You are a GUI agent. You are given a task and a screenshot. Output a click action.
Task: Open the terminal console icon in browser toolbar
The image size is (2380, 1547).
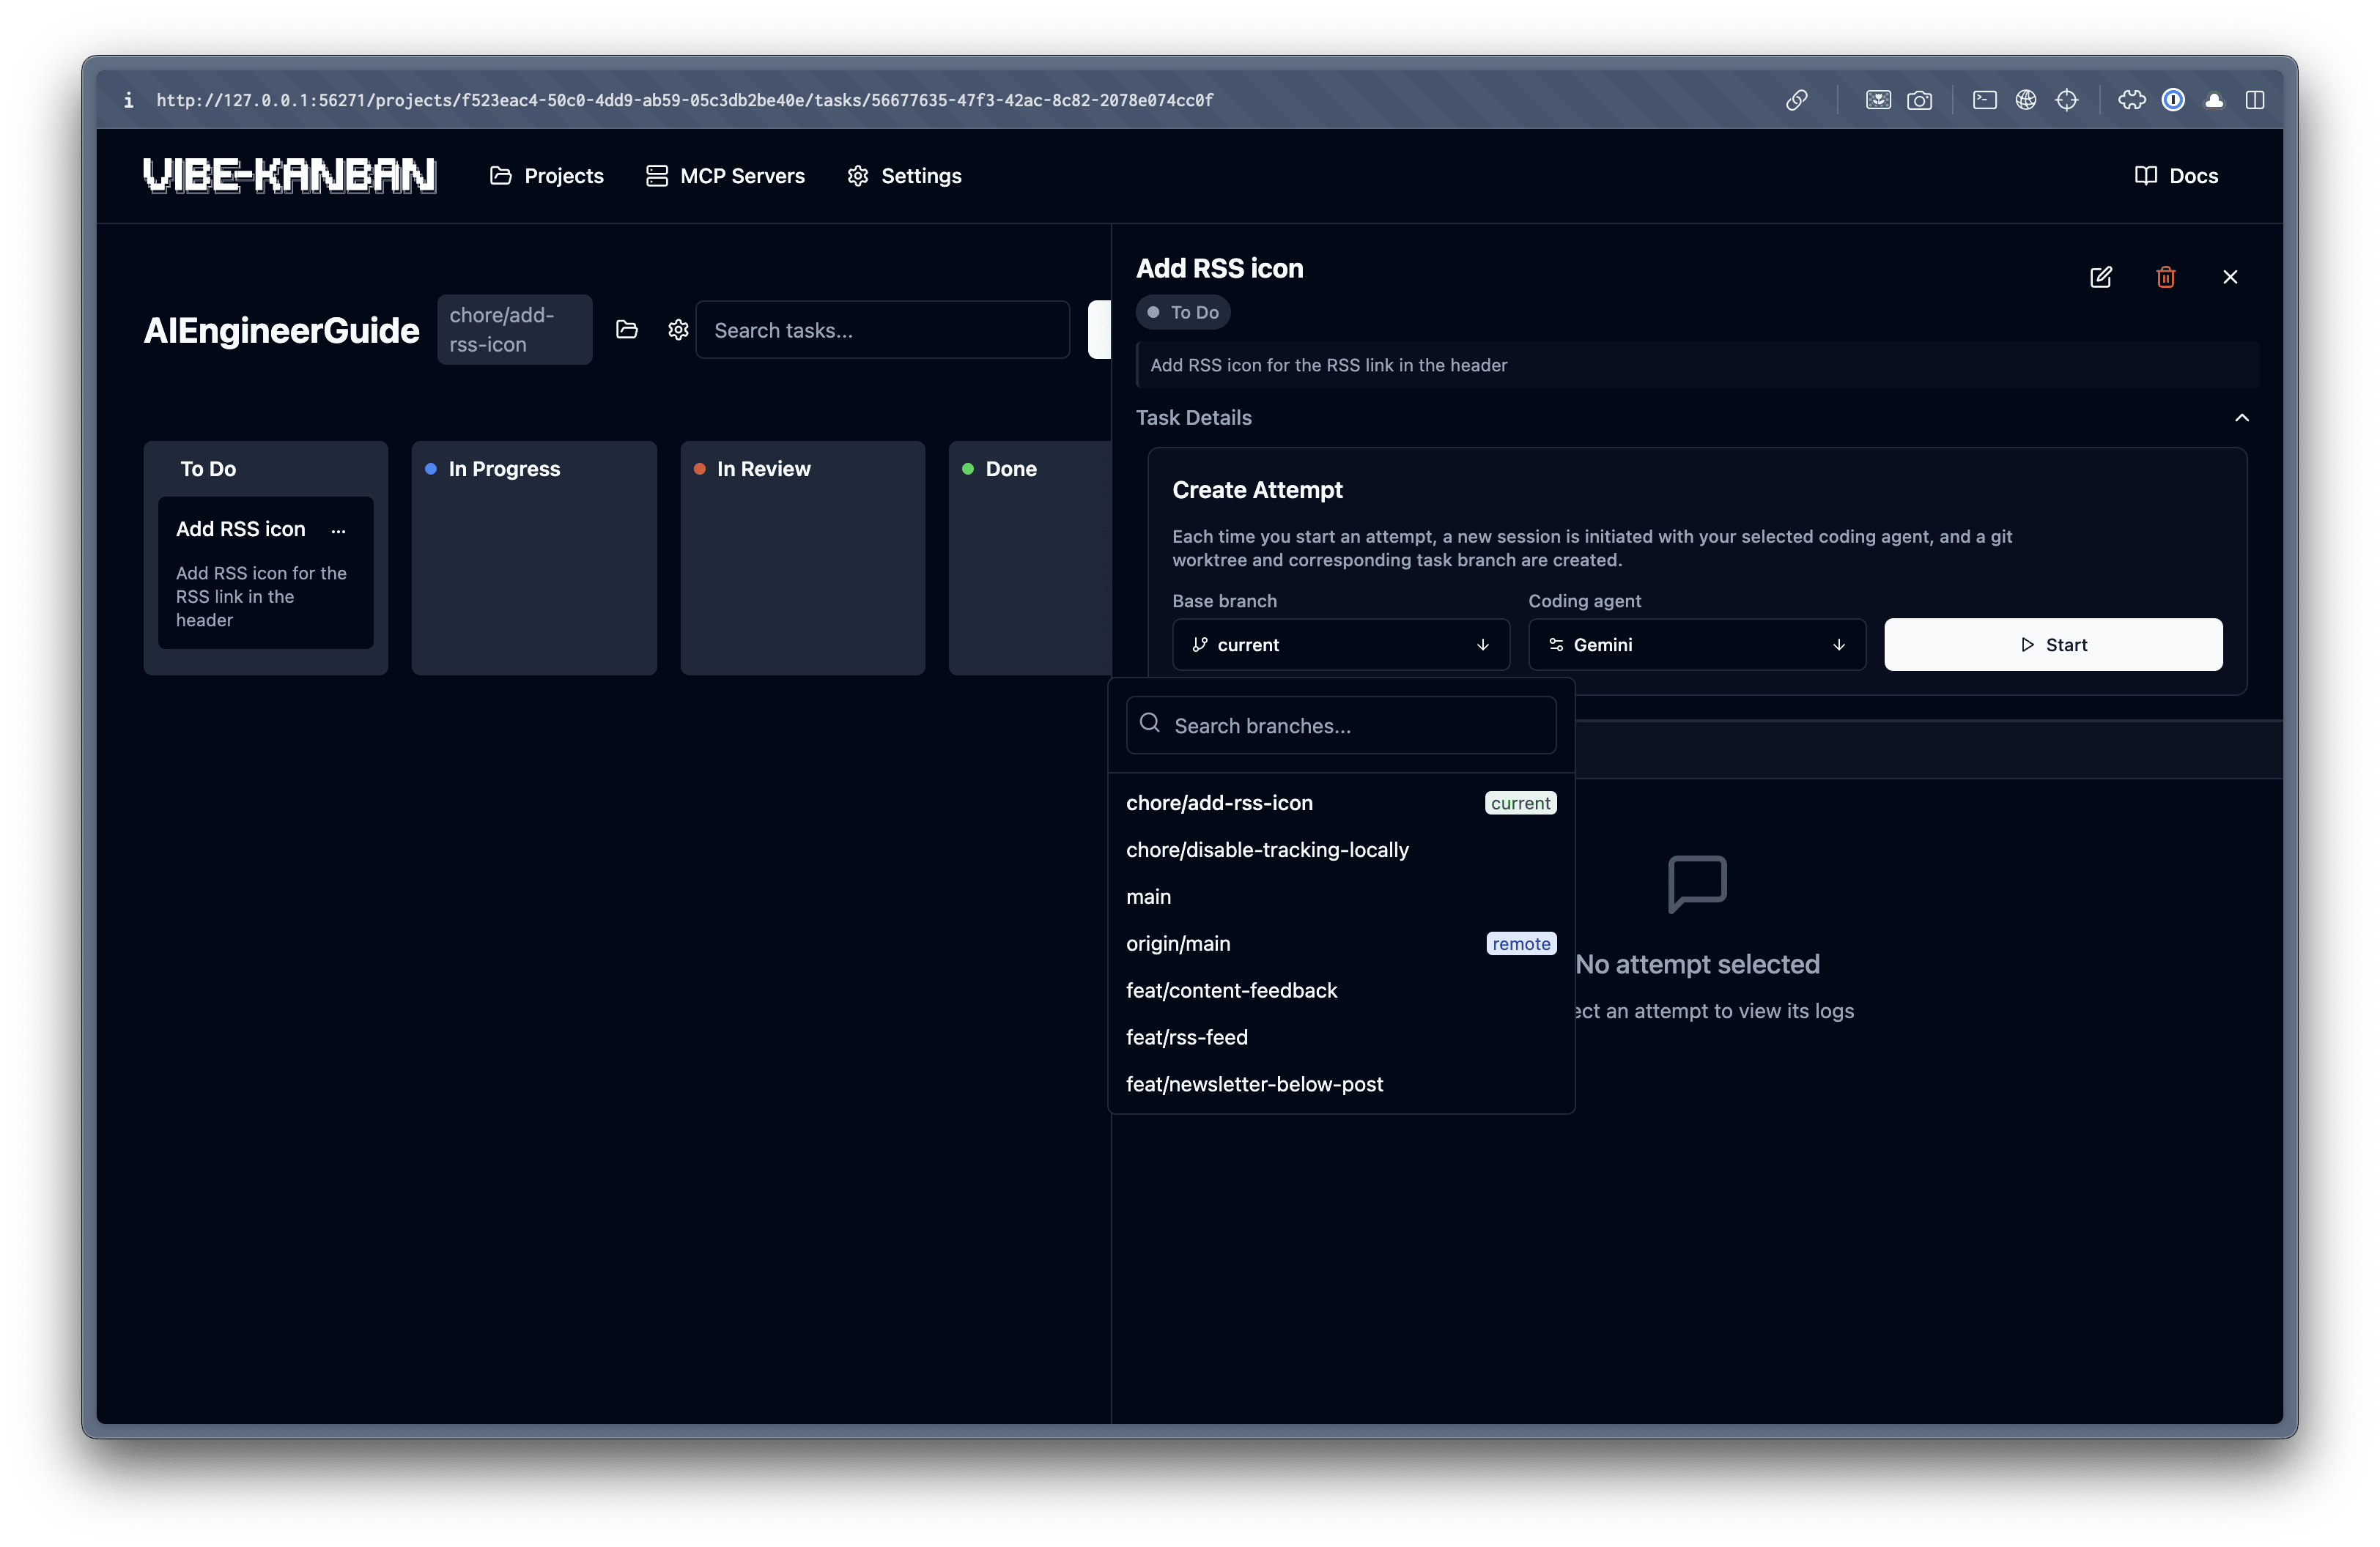coord(1984,100)
